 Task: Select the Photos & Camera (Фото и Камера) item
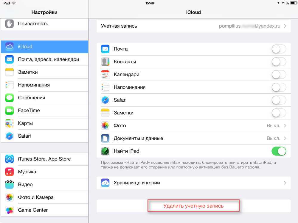click(44, 197)
